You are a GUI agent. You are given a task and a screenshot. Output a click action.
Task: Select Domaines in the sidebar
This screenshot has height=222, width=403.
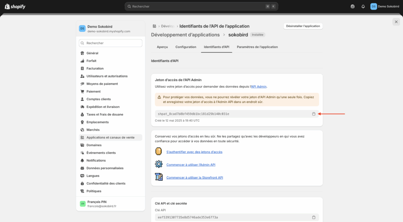click(x=94, y=145)
